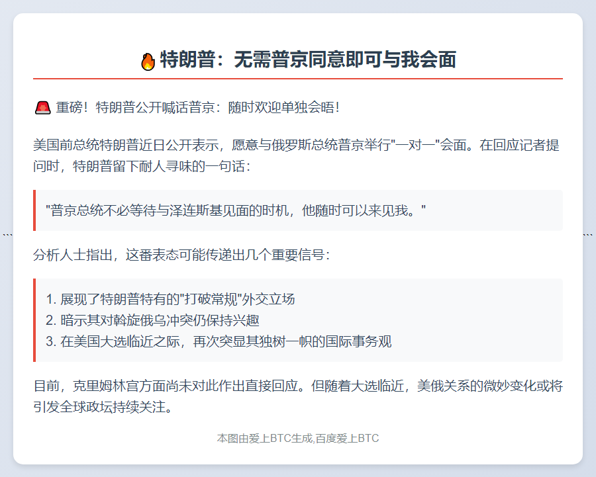Click the paragraph beginning 目前，克里姆林宫方面

297,396
